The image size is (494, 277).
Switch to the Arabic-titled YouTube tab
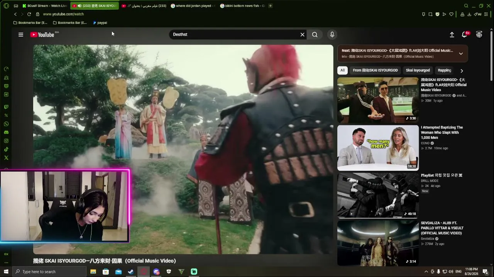(x=144, y=6)
